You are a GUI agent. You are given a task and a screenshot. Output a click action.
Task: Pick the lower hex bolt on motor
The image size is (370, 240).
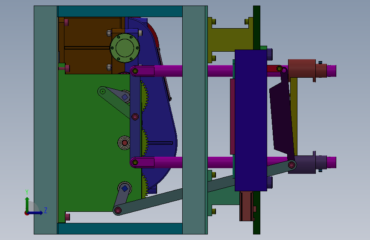(109, 67)
